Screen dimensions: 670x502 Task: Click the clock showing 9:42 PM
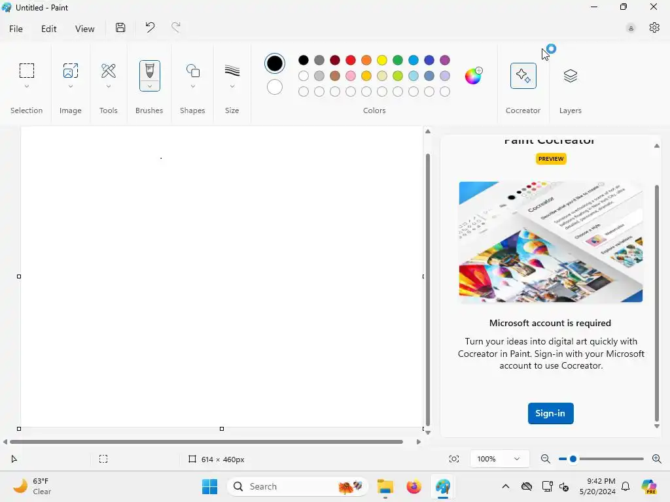[597, 486]
